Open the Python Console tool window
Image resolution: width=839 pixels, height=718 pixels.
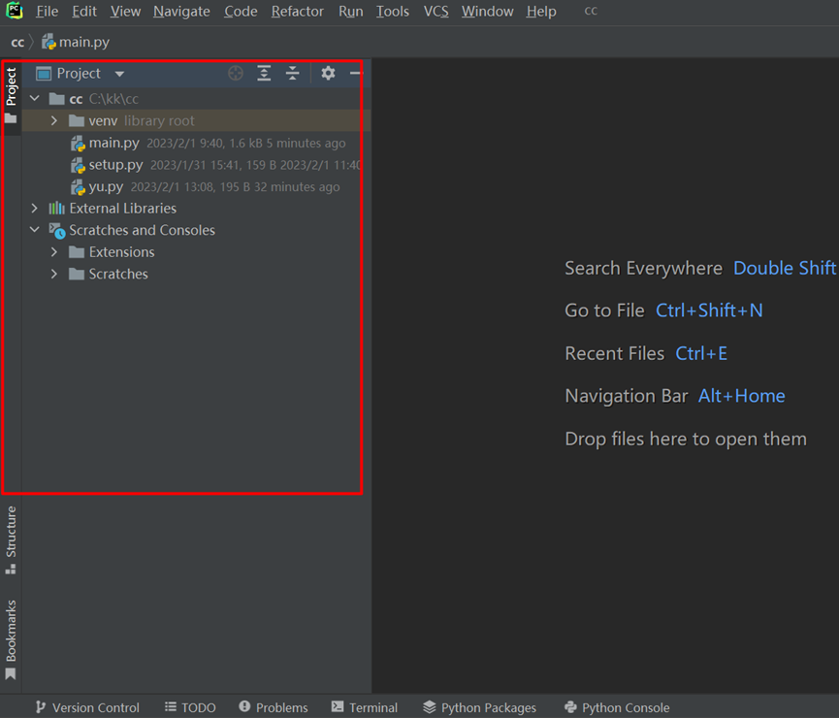(x=617, y=707)
